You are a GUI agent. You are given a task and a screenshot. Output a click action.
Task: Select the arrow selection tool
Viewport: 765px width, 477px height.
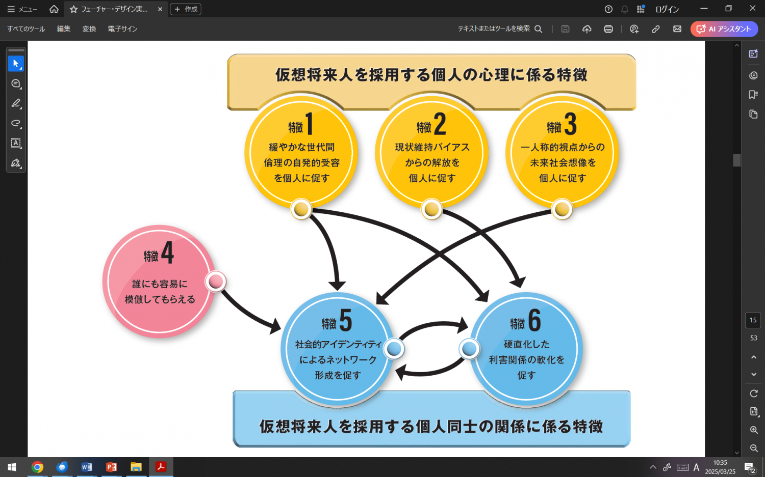pos(16,64)
